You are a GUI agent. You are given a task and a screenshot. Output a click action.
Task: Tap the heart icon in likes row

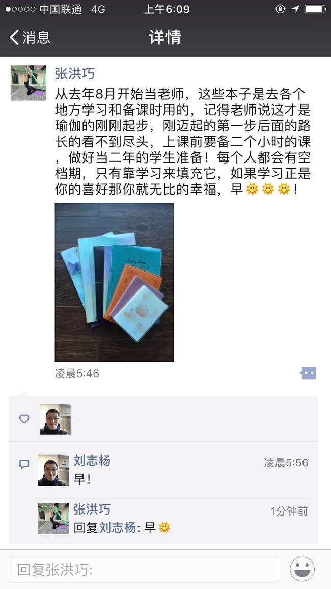24,419
